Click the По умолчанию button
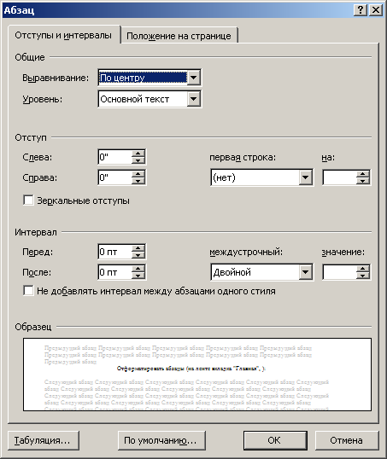 point(161,440)
